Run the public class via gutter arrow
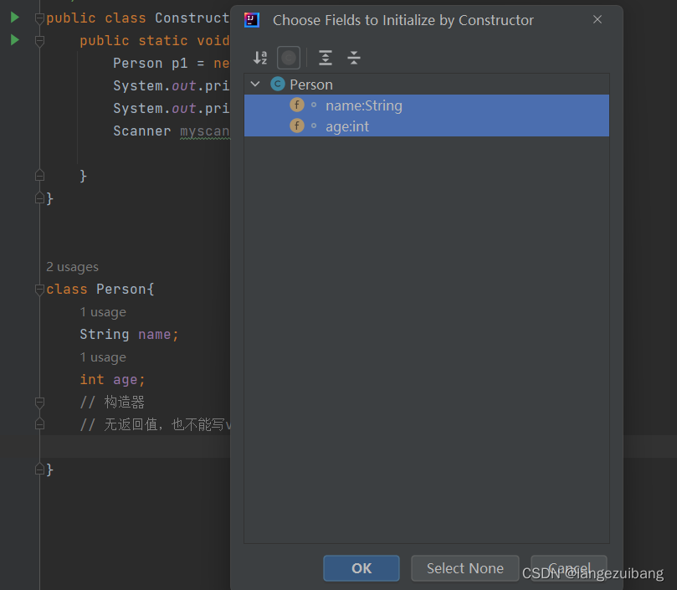Viewport: 677px width, 590px height. click(15, 18)
